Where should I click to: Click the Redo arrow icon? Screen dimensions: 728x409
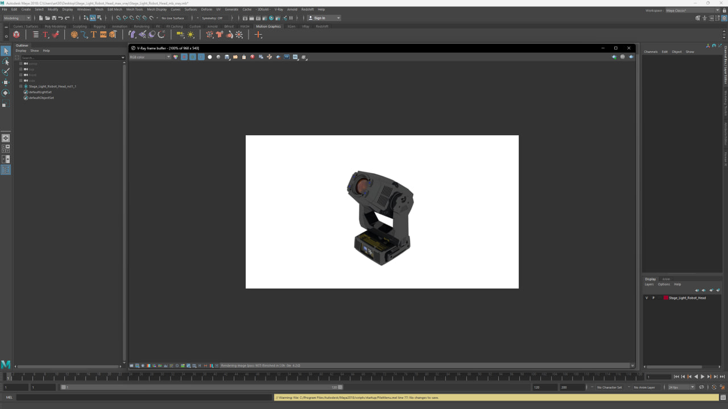67,18
